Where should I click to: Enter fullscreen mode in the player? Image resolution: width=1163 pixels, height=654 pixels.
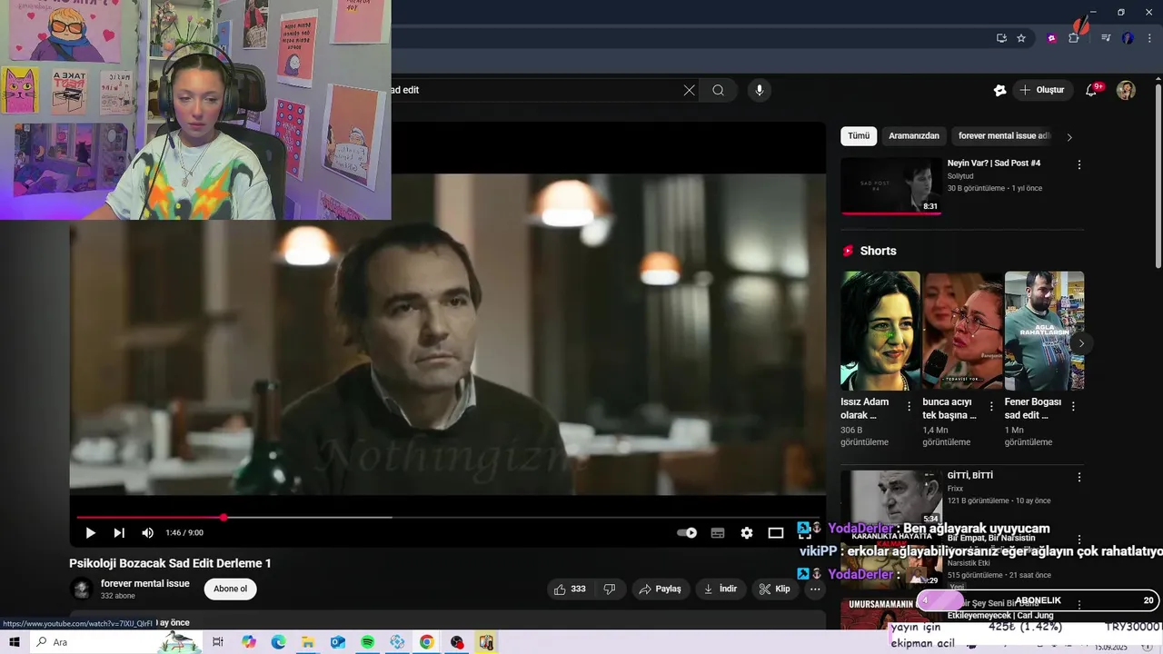(x=804, y=532)
